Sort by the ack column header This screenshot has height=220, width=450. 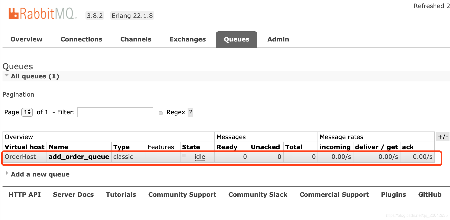408,147
